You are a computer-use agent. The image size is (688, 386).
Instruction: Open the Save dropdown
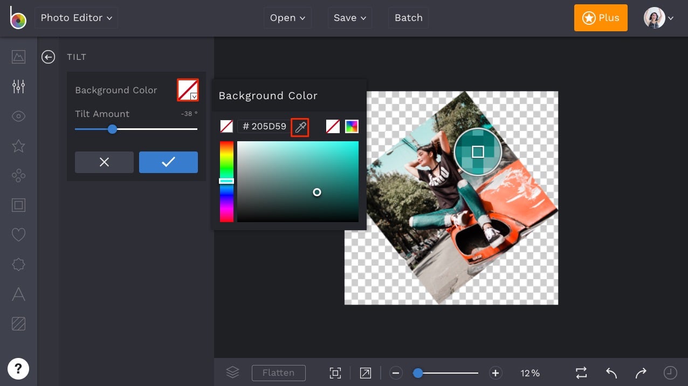tap(349, 18)
